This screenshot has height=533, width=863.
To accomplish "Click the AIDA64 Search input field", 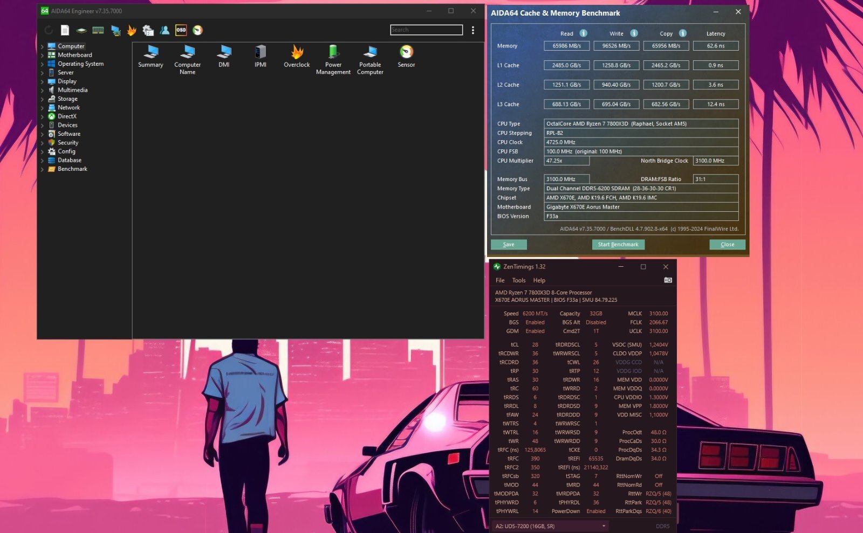I will (426, 30).
